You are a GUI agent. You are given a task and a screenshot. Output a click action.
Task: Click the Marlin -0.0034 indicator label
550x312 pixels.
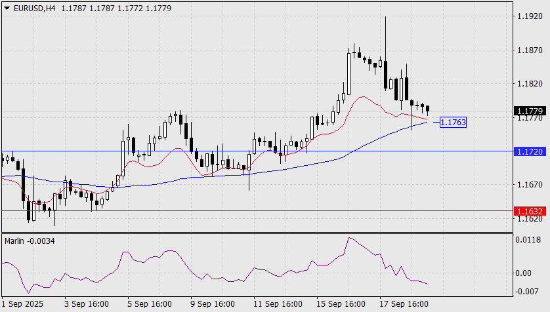coord(30,241)
